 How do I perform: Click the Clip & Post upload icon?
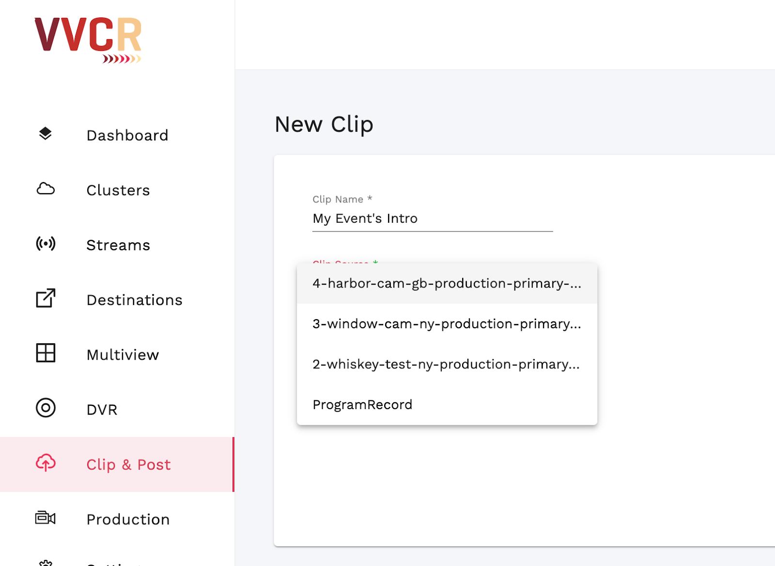(46, 463)
